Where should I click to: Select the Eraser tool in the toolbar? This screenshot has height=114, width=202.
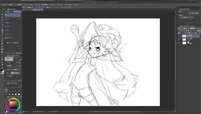coord(2,44)
